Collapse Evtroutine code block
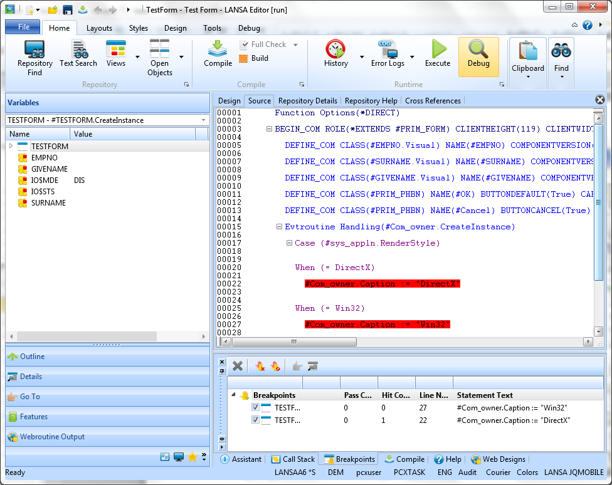Screen dimensions: 612x485 pos(279,226)
